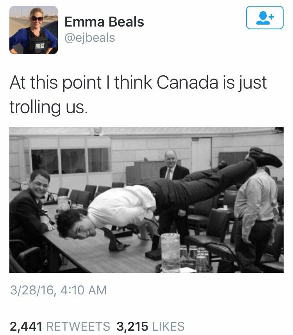Select the tweet text about Canada trolling
293x335 pixels.
[x=138, y=94]
